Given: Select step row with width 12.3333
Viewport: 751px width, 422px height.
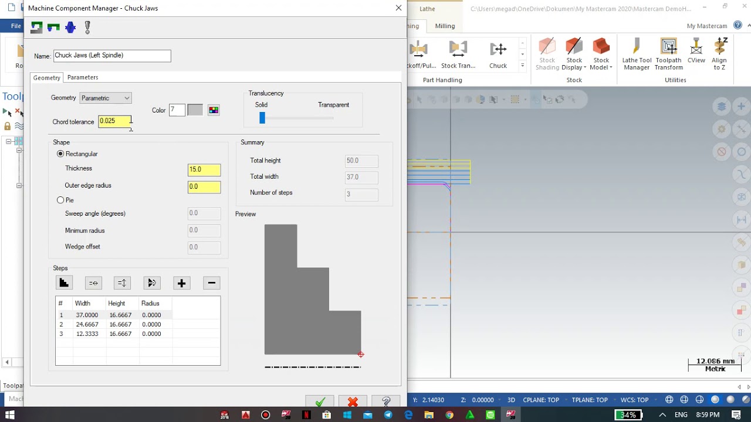Looking at the screenshot, I should tap(114, 333).
